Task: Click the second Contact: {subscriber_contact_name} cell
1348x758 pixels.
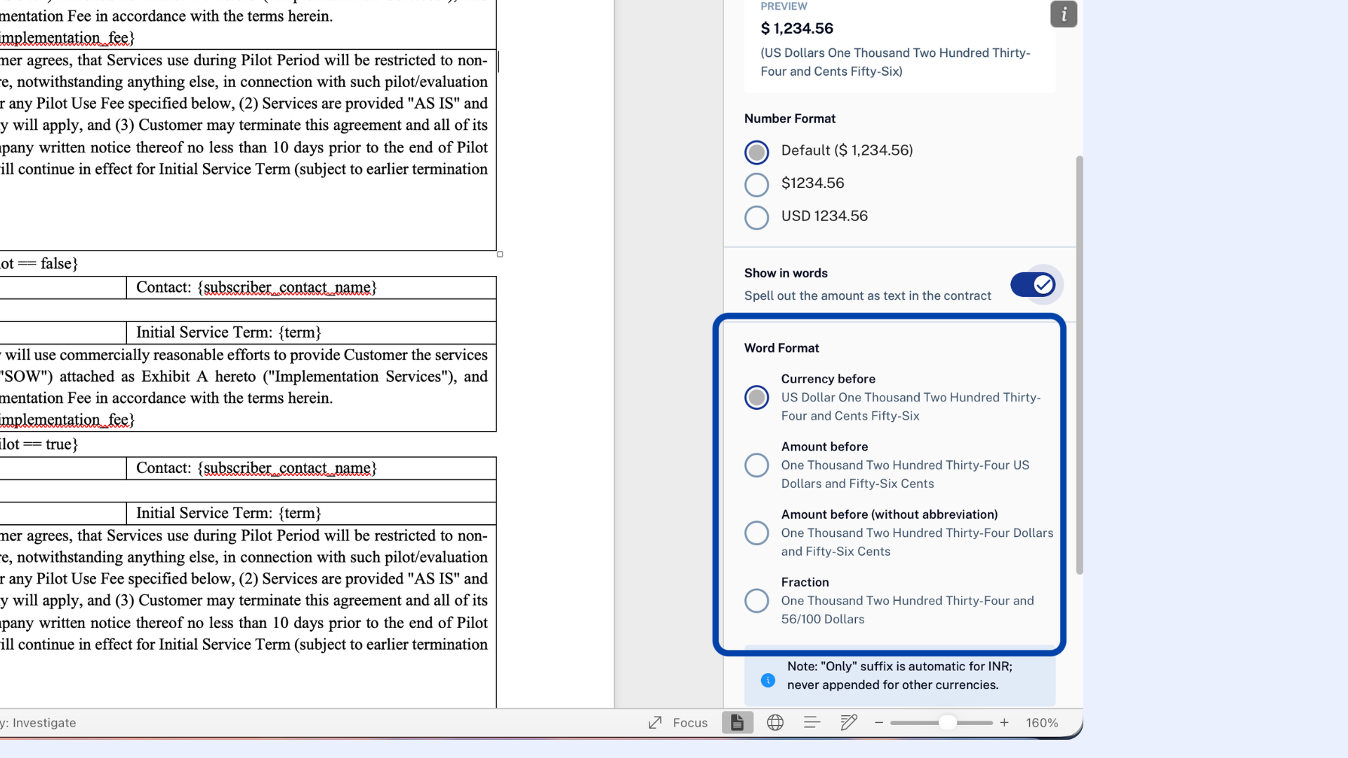Action: [311, 468]
